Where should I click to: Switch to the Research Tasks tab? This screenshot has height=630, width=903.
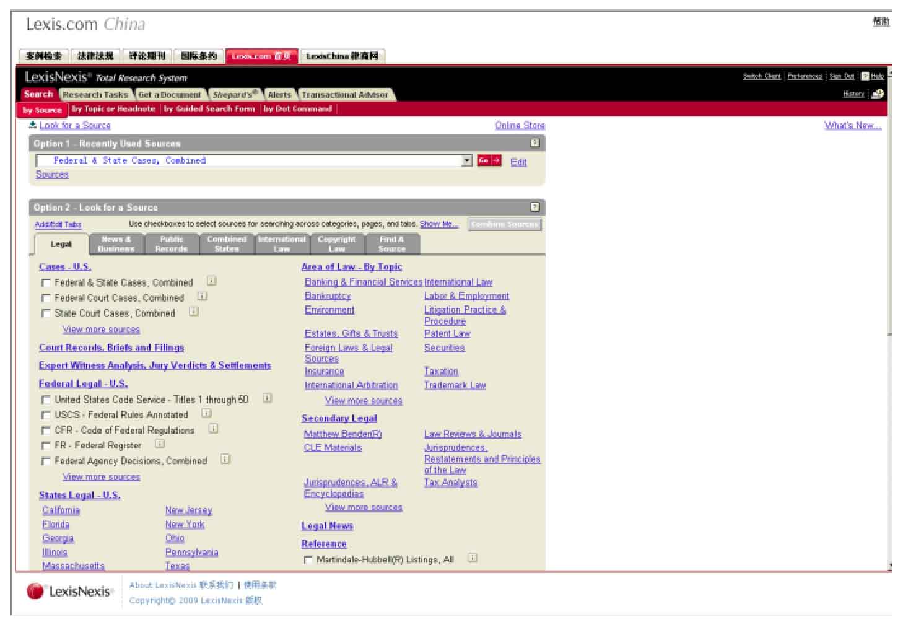[x=95, y=95]
